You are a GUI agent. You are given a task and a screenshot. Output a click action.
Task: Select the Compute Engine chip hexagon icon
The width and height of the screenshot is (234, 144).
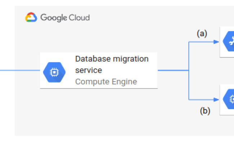54,72
